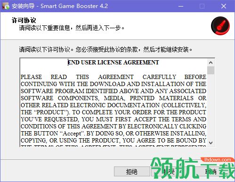Screen dimensions: 235x182
Task: Click the line starting 'PLEASE READ THIS AGREEMENT'
Action: [113, 77]
